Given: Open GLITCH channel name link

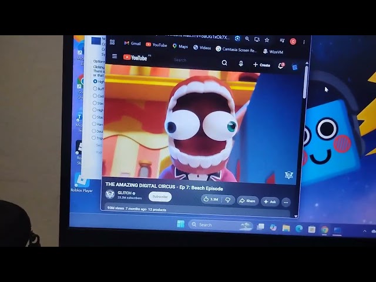Looking at the screenshot, I should coord(125,193).
